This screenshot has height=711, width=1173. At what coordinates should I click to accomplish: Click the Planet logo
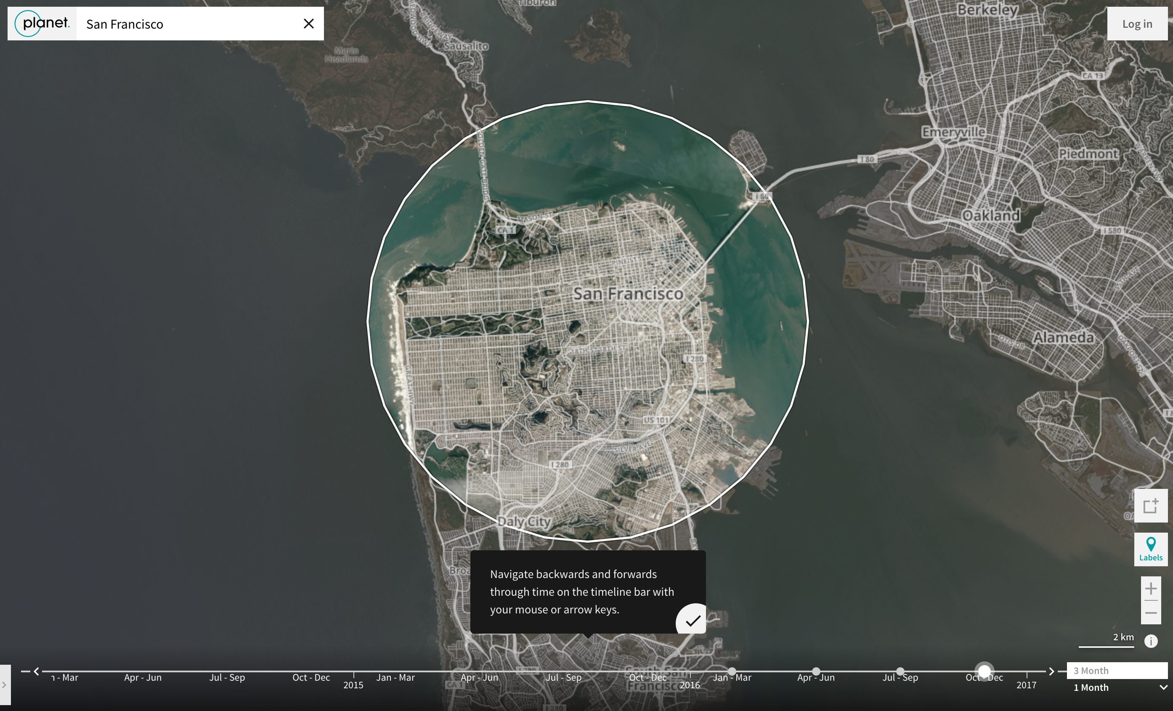pos(42,23)
